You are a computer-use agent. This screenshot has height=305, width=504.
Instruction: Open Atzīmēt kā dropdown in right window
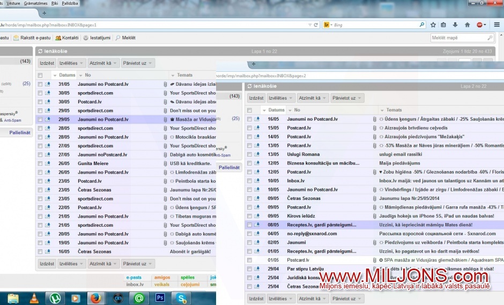coord(313,98)
